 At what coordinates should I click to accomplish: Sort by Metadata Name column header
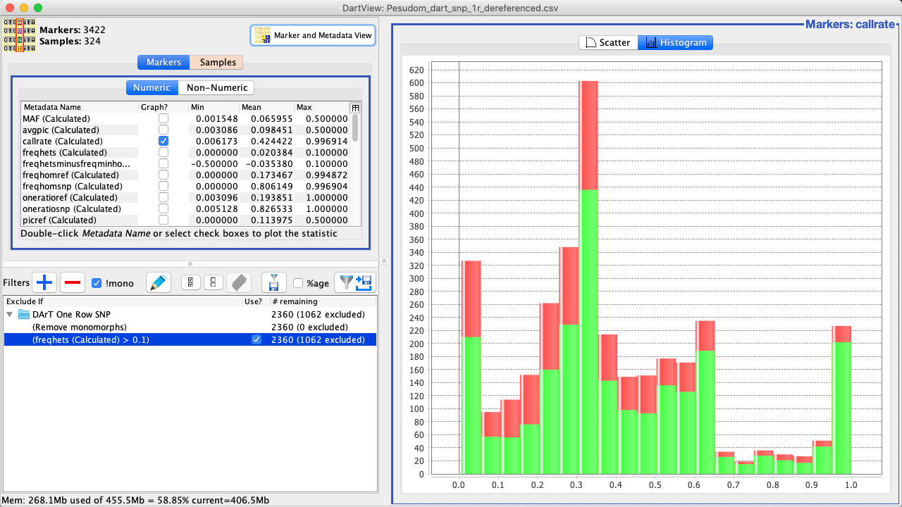point(80,107)
